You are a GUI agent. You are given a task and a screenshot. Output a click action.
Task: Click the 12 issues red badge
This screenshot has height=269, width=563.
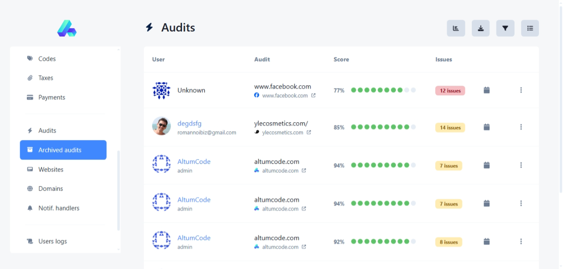(450, 91)
